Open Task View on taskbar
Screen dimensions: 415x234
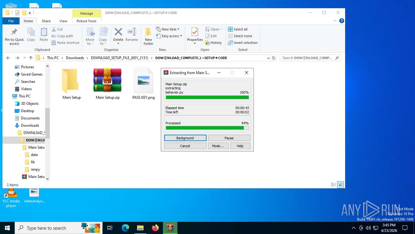click(110, 228)
